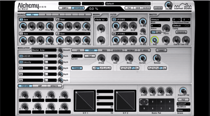Click the PRESERVE button
This screenshot has width=210, height=116.
click(x=181, y=32)
